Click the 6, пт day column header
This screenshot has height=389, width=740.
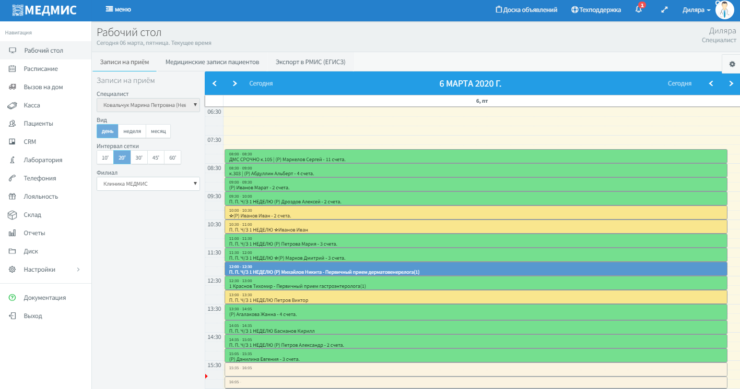click(481, 101)
